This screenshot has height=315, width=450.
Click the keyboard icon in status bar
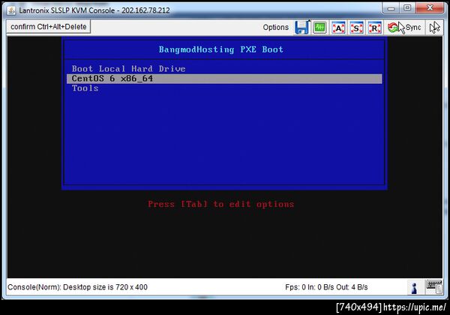pos(434,287)
